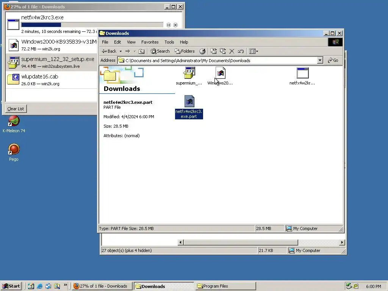This screenshot has height=291, width=388.
Task: Open the Tools menu
Action: pyautogui.click(x=169, y=42)
